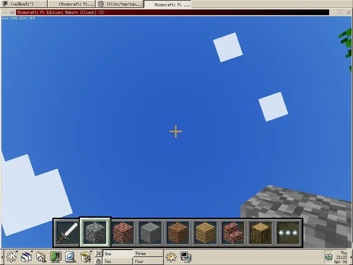The height and width of the screenshot is (265, 353).
Task: Select the oak log hotbar slot
Action: pos(261,233)
